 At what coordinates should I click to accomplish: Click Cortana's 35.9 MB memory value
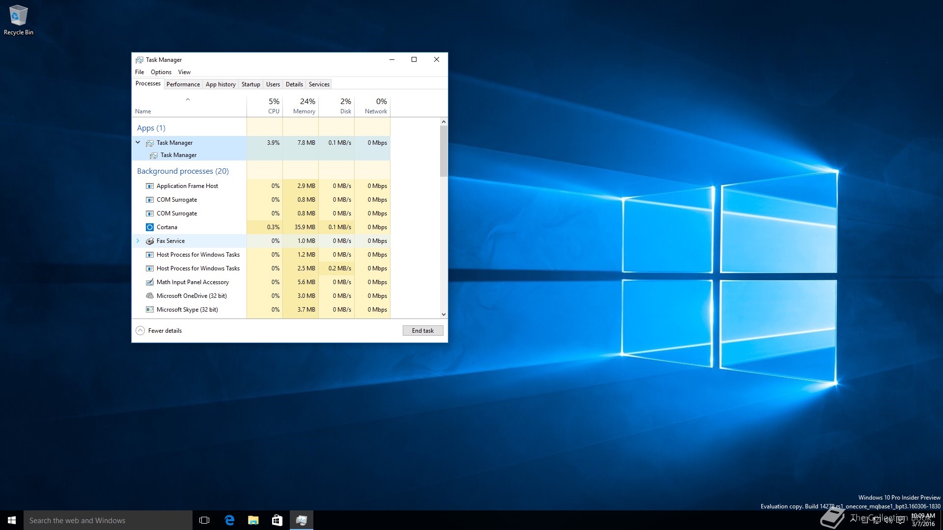[x=305, y=227]
